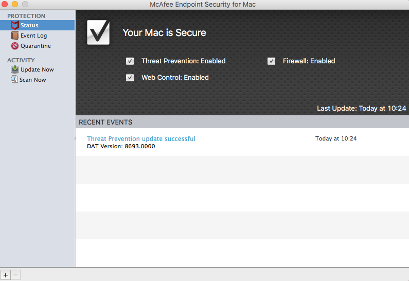Viewport: 409px width, 281px height.
Task: Click the Update Now download icon
Action: (x=15, y=69)
